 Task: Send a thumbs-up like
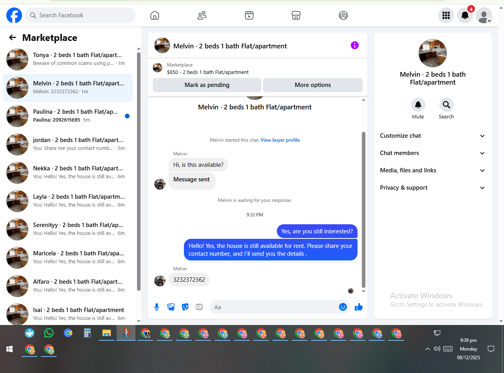coord(358,307)
